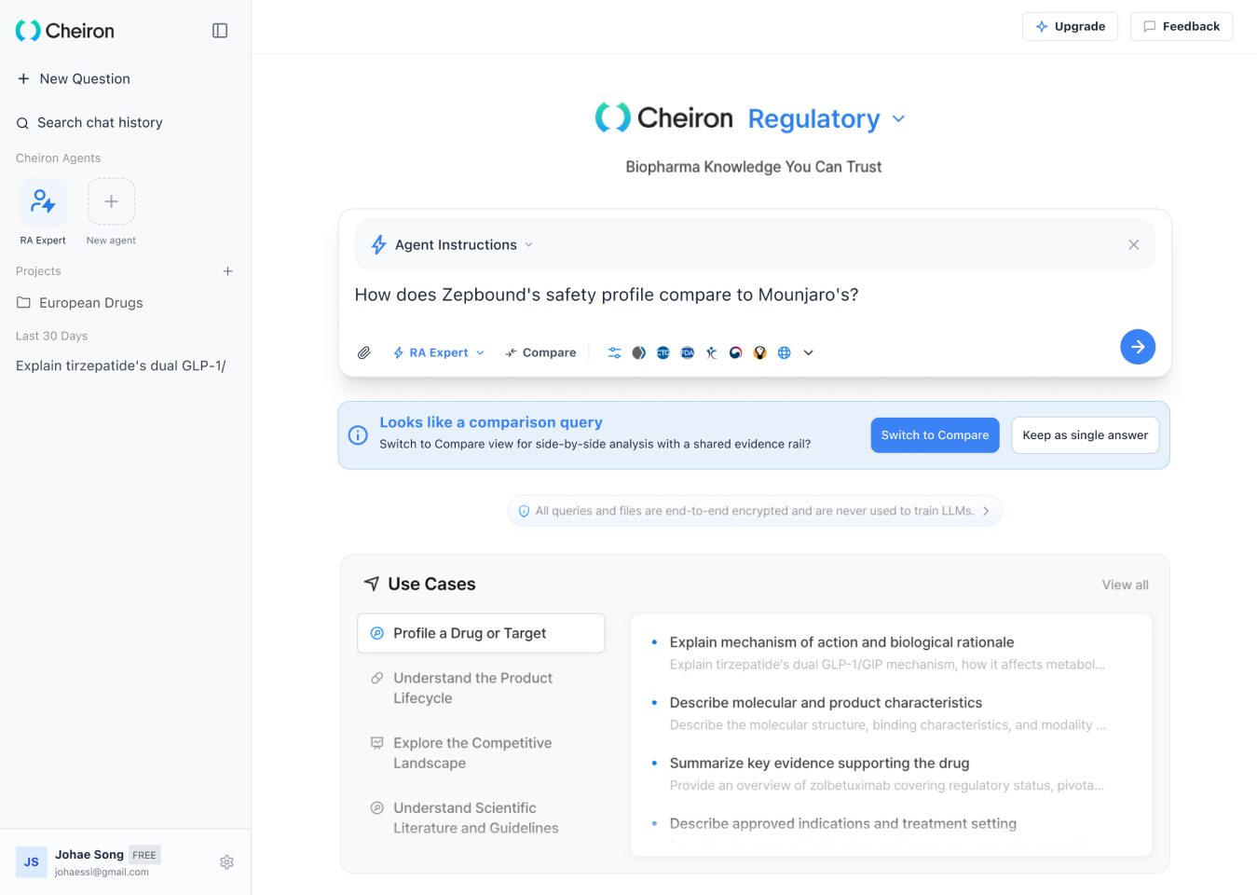Screen dimensions: 1257x895
Task: Click the Feedback button
Action: tap(1182, 26)
